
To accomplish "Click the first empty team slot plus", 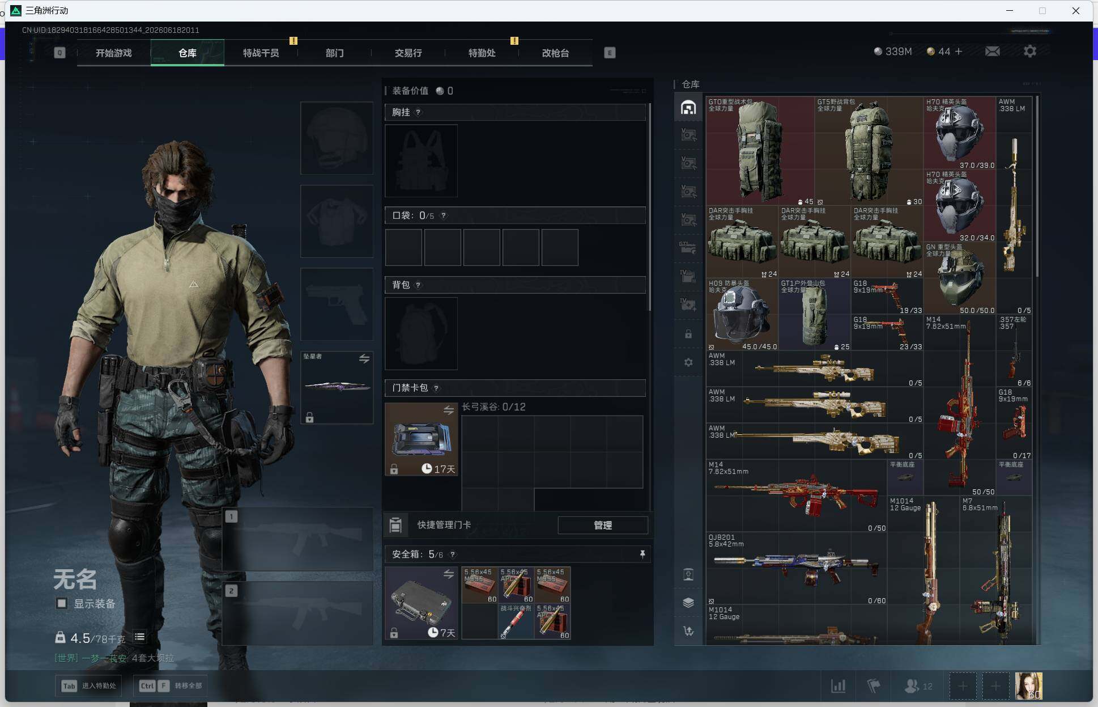I will point(963,686).
